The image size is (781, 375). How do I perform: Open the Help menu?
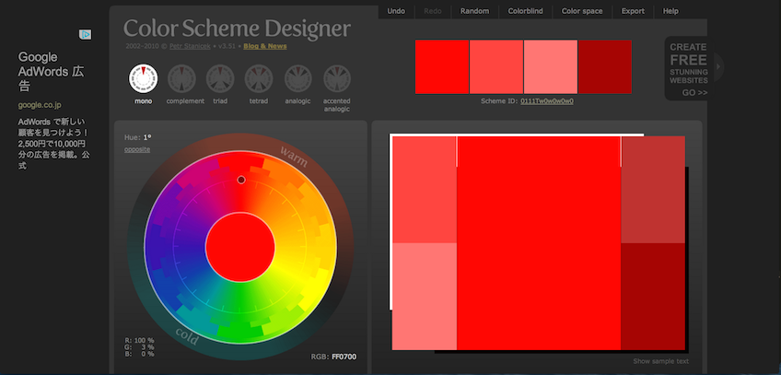click(x=670, y=11)
